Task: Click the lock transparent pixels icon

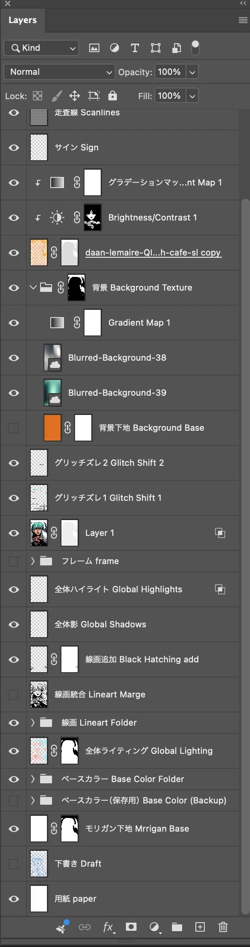Action: click(x=38, y=96)
